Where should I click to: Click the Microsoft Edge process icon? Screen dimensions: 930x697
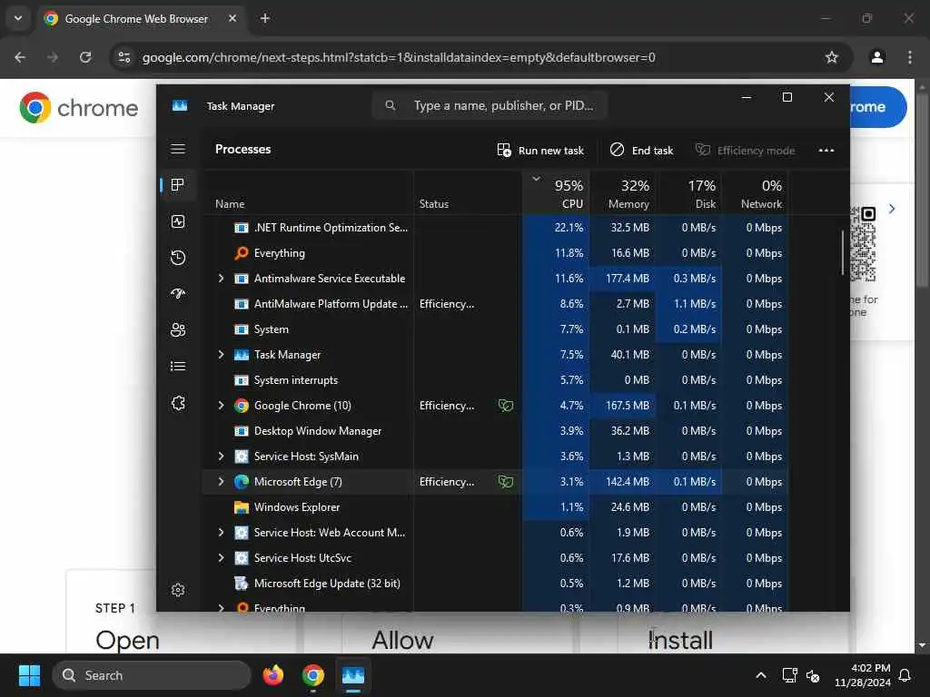point(242,482)
